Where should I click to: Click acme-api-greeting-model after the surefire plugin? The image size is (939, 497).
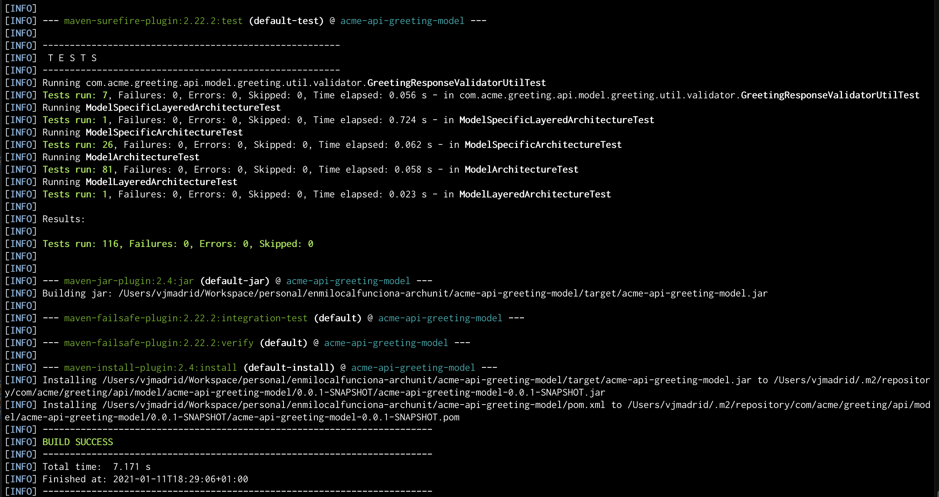pos(402,21)
